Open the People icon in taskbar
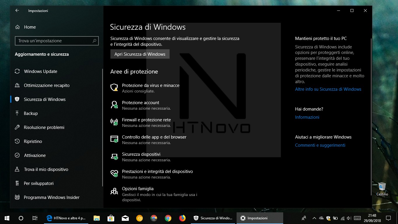The width and height of the screenshot is (398, 224). 304,218
